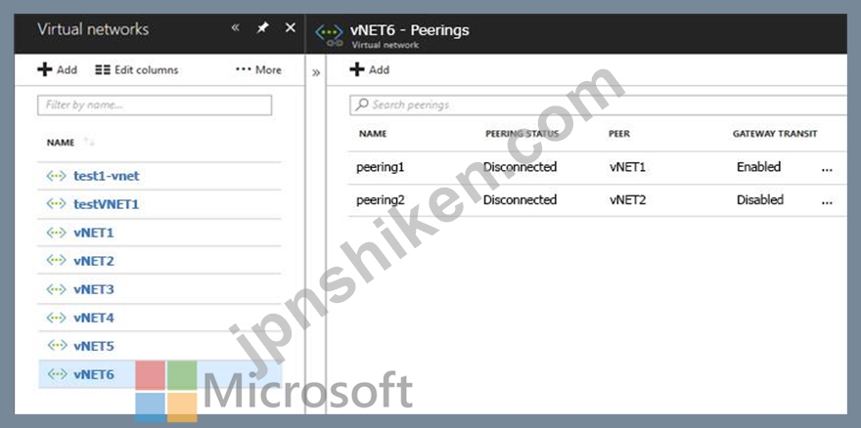861x428 pixels.
Task: Click the testVNET1 network icon
Action: coord(56,204)
